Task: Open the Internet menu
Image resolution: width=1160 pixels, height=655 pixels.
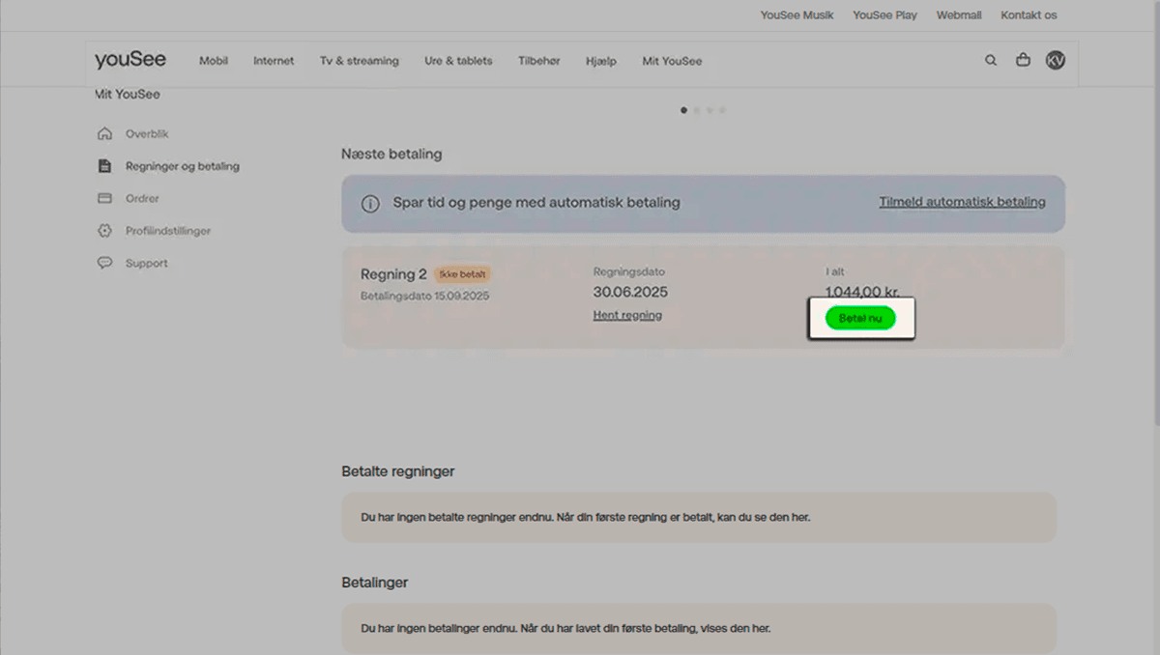Action: tap(274, 61)
